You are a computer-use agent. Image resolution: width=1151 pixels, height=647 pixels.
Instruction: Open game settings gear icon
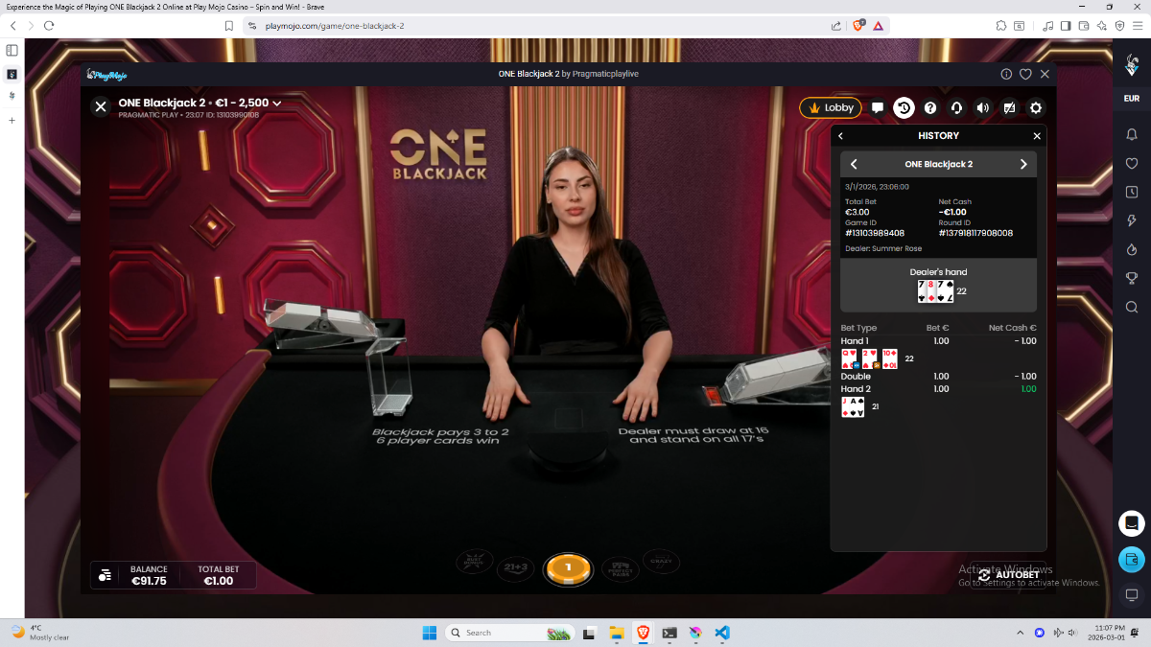pyautogui.click(x=1036, y=108)
